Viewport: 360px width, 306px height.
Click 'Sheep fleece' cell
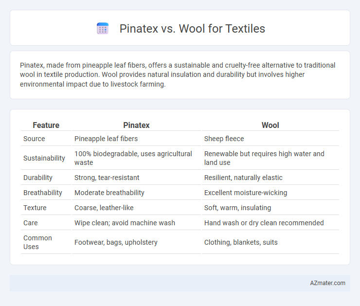point(224,139)
